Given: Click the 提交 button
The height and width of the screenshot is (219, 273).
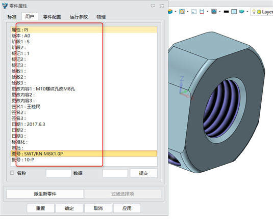Looking at the screenshot, I should point(143,173).
